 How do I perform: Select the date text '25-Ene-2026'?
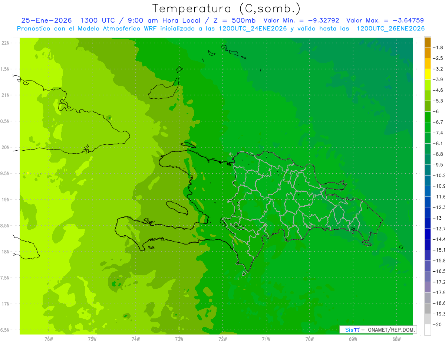click(46, 20)
